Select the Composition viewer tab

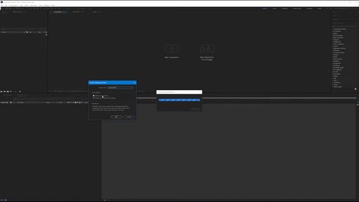tap(59, 12)
